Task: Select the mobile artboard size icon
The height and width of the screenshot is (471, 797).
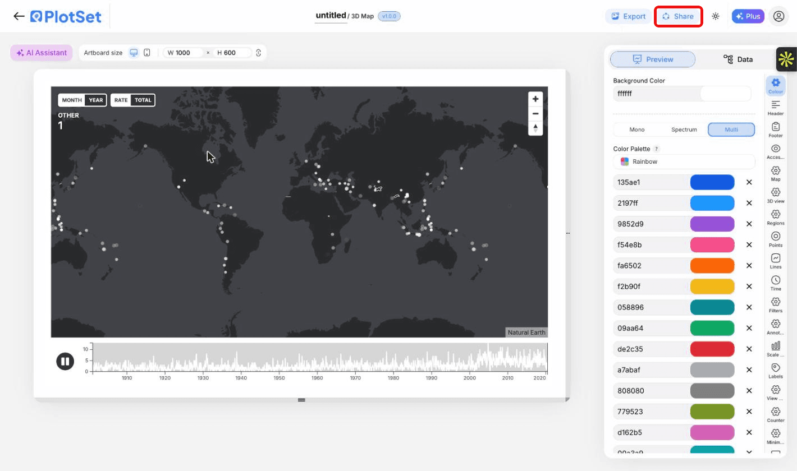Action: [x=147, y=53]
